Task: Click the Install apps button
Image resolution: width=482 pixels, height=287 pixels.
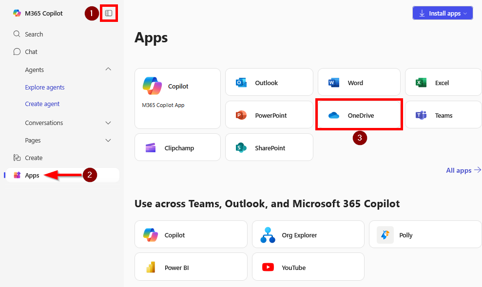Action: pyautogui.click(x=442, y=13)
